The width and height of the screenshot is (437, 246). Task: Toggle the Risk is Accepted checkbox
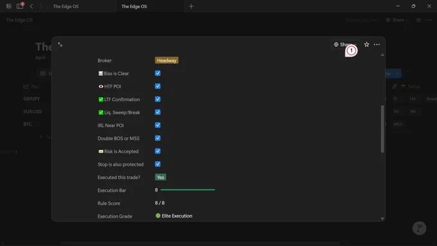click(x=157, y=151)
